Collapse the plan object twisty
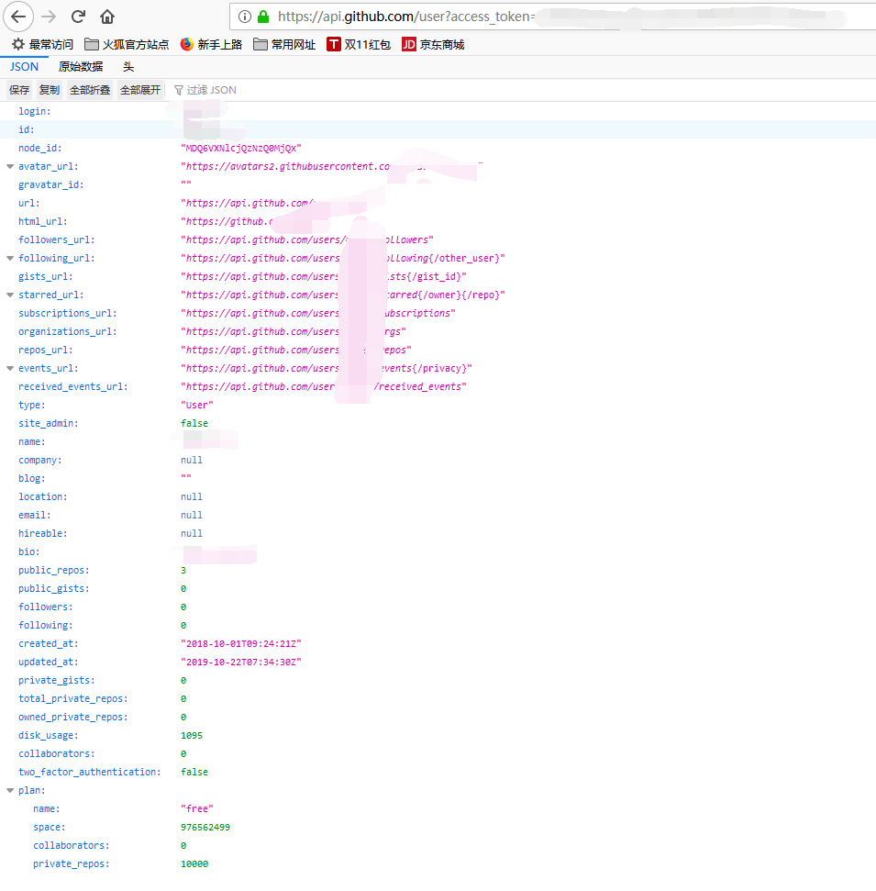The height and width of the screenshot is (891, 876). [10, 790]
